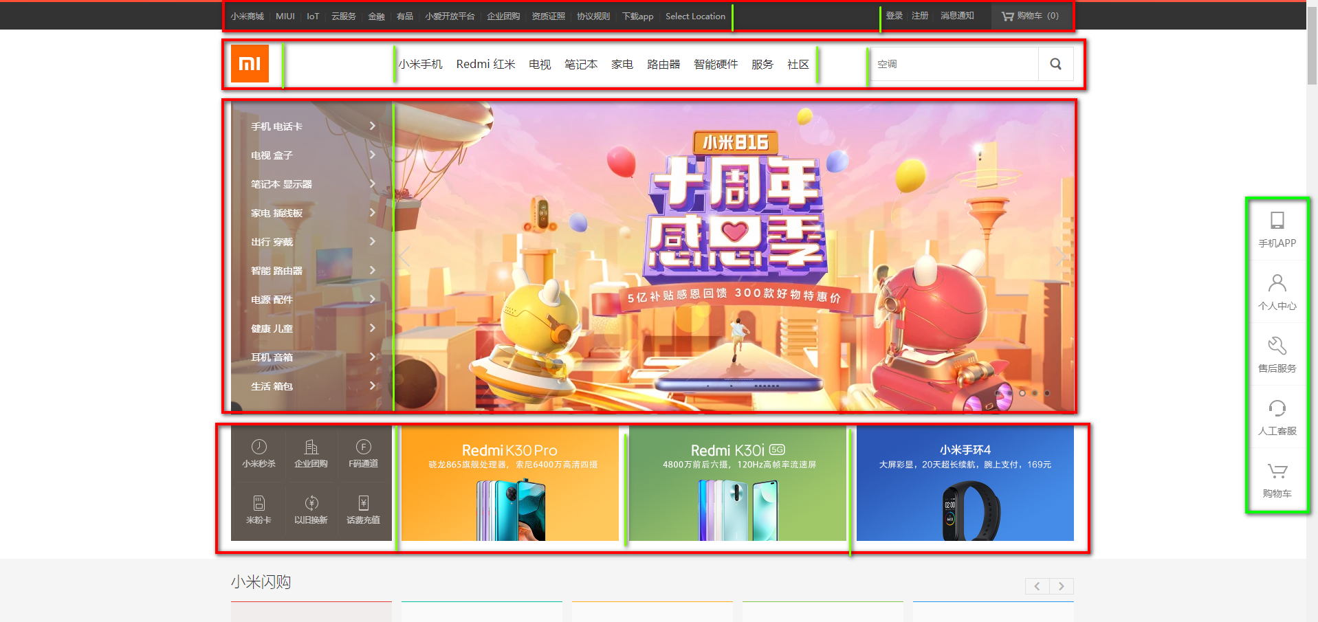The height and width of the screenshot is (622, 1318).
Task: Click 企业团购 top bar link
Action: coord(503,16)
